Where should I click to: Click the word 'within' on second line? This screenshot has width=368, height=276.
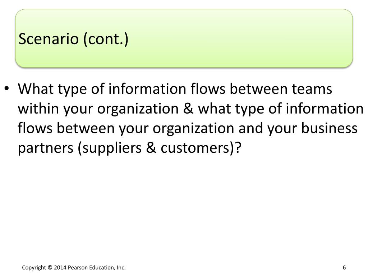38,109
